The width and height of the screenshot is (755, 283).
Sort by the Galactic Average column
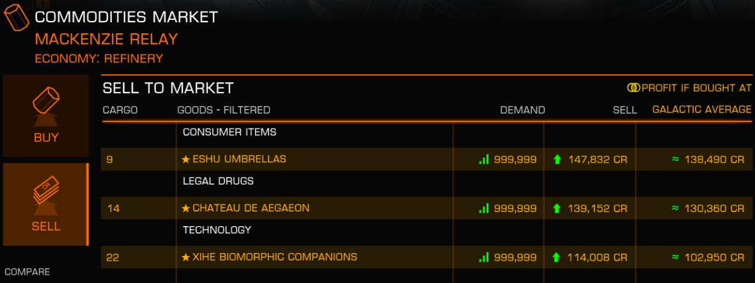(701, 110)
